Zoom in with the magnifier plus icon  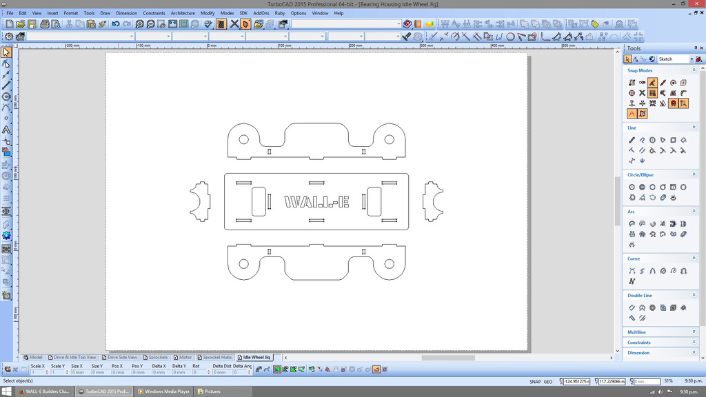click(139, 24)
